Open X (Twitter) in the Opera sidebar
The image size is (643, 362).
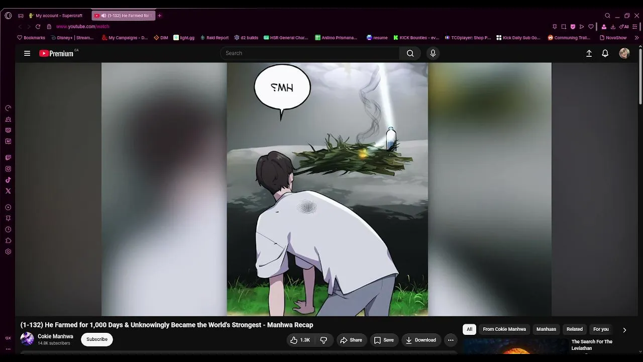point(8,191)
